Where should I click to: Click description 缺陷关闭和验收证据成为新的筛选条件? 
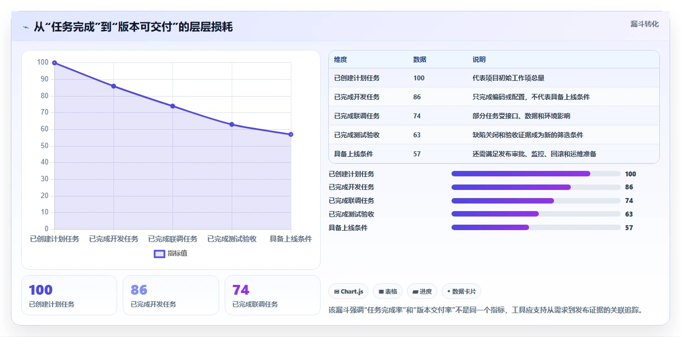point(528,135)
